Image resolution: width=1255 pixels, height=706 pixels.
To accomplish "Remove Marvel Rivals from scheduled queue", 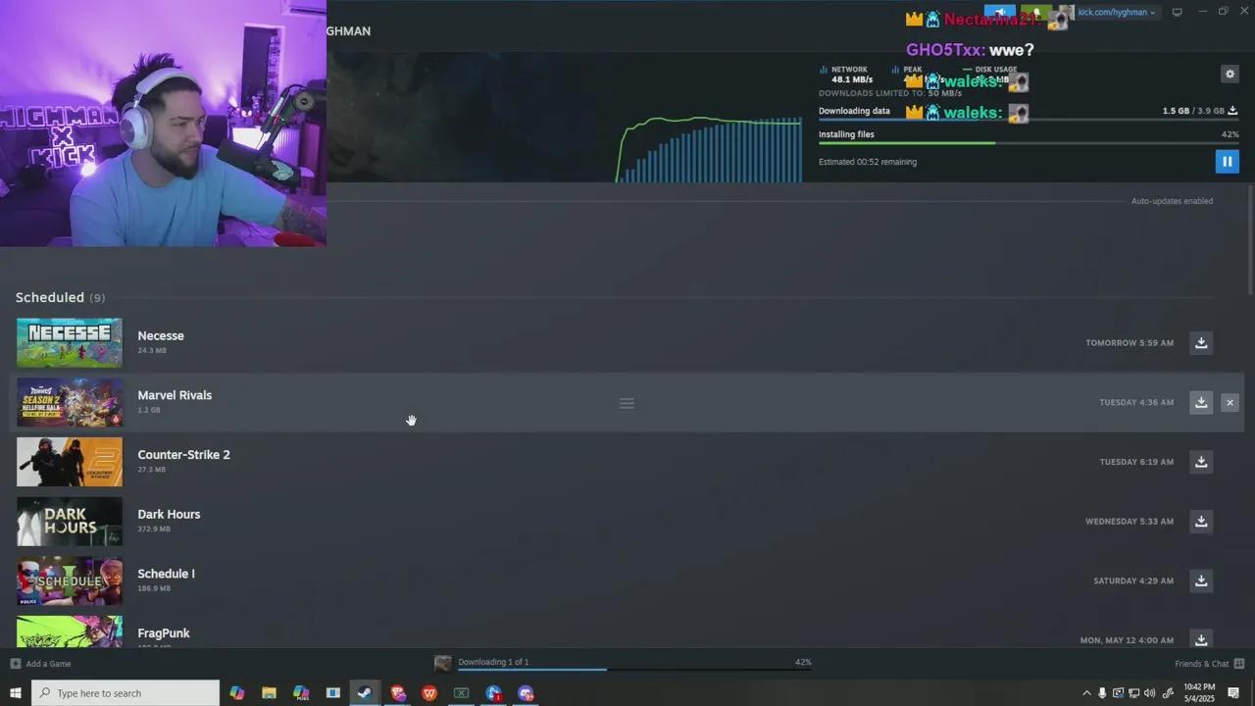I will click(1230, 402).
